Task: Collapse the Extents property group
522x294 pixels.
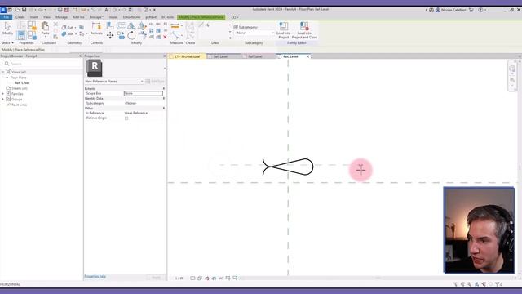Action: [x=163, y=89]
